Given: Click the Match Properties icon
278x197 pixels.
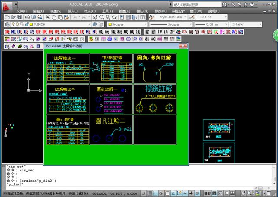Looking at the screenshot, I should pyautogui.click(x=66, y=17).
